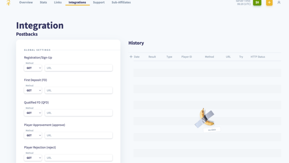This screenshot has height=163, width=289.
Task: Click the banana logo icon
Action: [8, 3]
